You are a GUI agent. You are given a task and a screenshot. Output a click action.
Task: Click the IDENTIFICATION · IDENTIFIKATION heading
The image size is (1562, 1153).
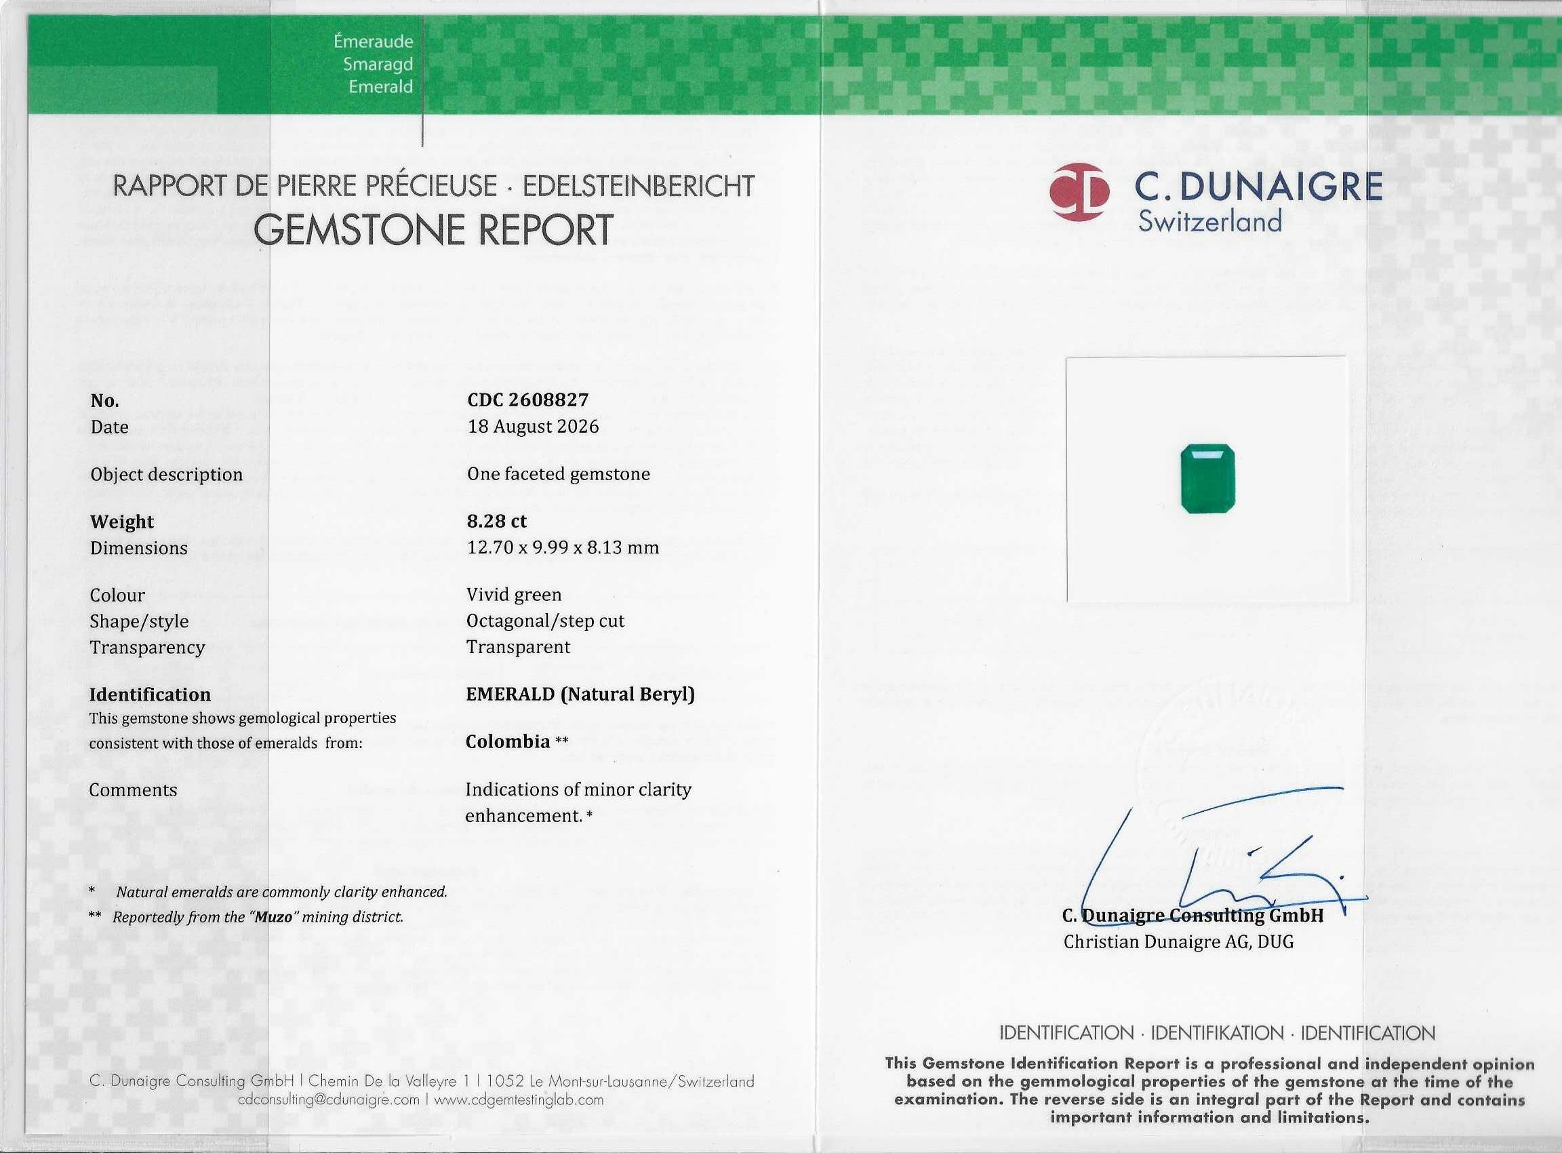tap(1218, 1033)
